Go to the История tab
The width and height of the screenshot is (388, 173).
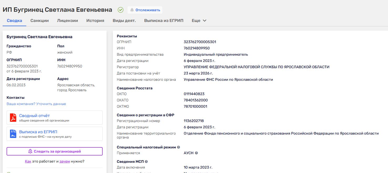pos(95,21)
